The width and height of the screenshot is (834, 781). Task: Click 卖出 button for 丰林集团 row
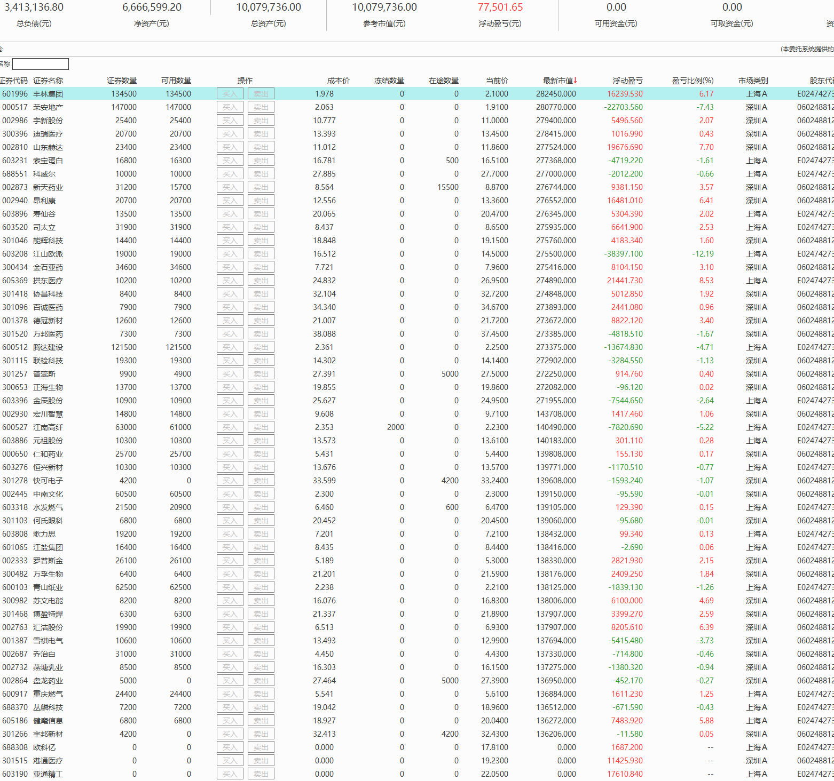click(261, 94)
